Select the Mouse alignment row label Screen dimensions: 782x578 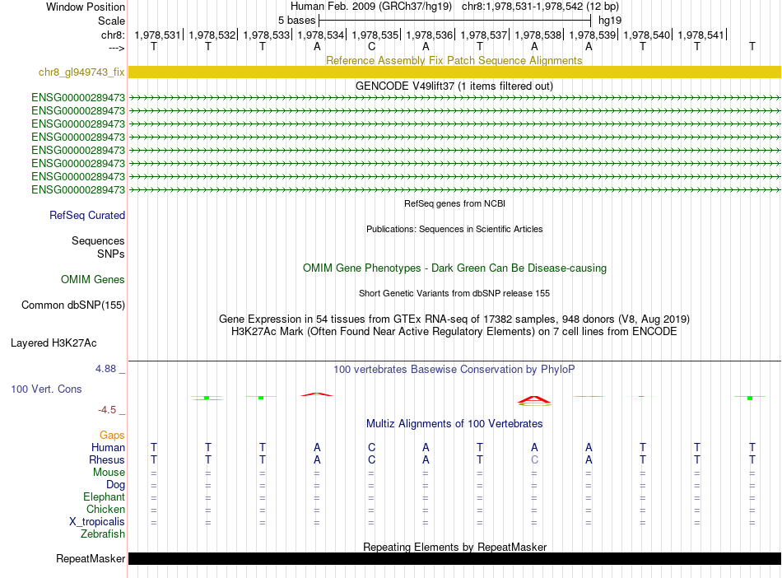(x=109, y=472)
